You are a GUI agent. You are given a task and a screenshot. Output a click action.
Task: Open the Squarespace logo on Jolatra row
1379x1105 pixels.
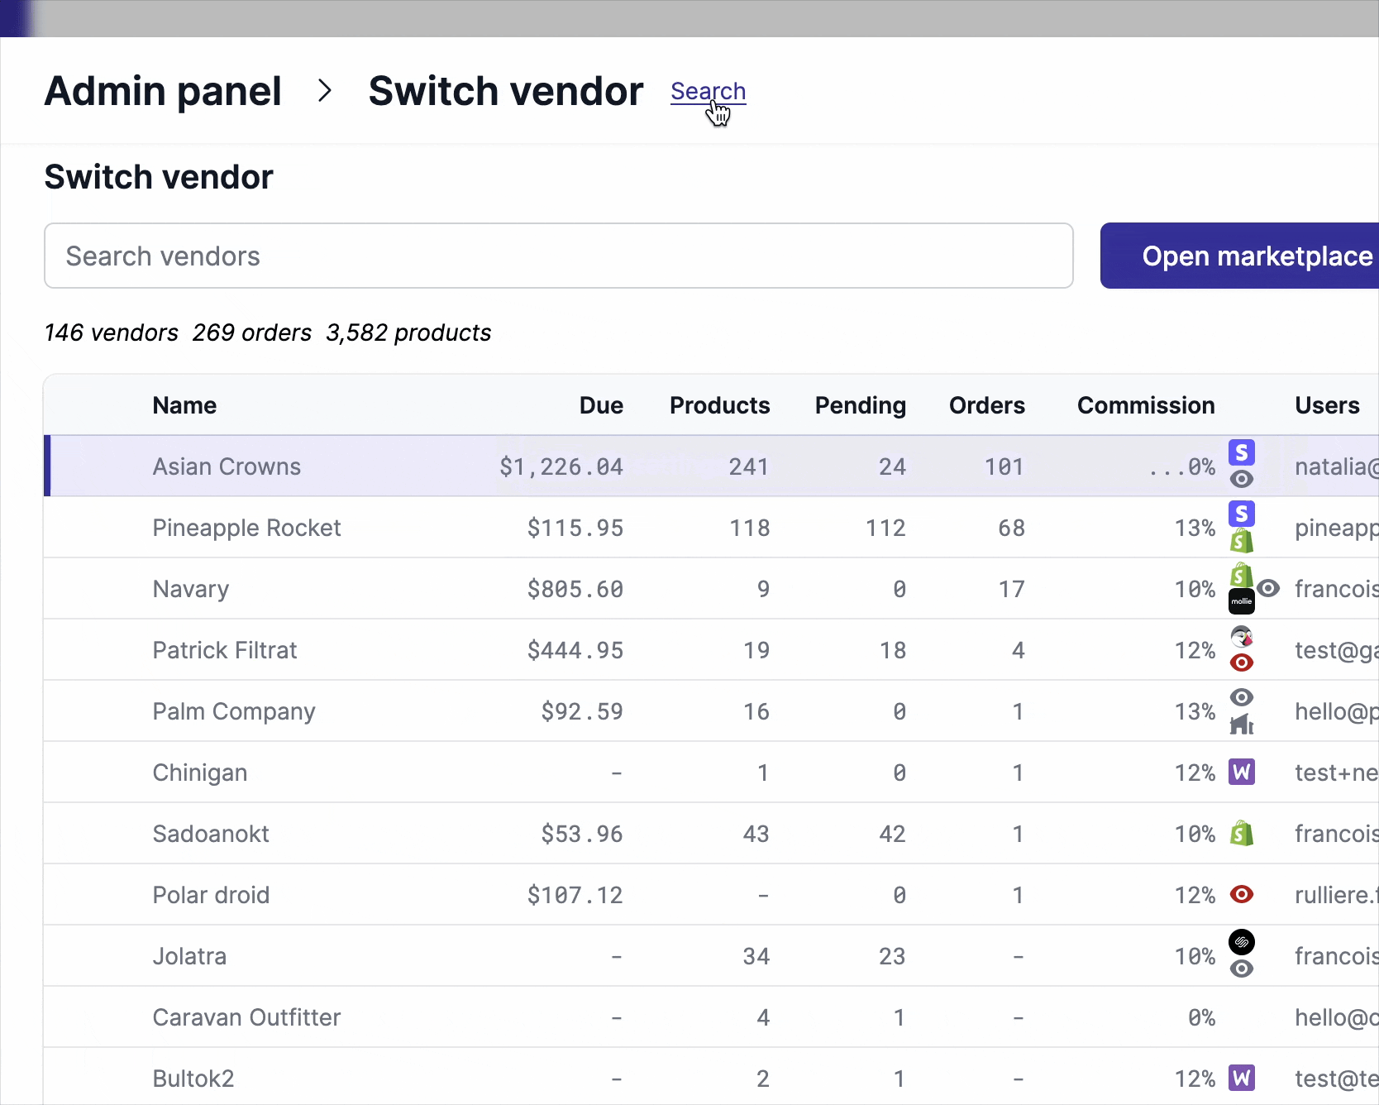(1242, 942)
